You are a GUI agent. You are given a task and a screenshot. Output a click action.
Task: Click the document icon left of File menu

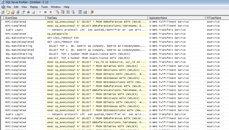pos(3,7)
